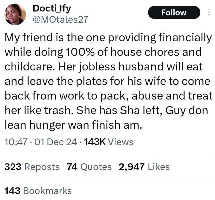Viewport: 215px width, 200px height.
Task: Click the 143 Bookmarks count
Action: [38, 191]
